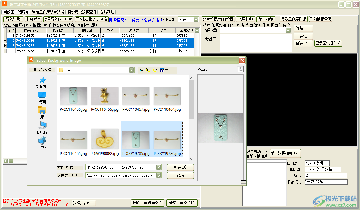360x210 pixels.
Task: Expand the 查找范围 Photo folder dropdown
Action: 132,70
